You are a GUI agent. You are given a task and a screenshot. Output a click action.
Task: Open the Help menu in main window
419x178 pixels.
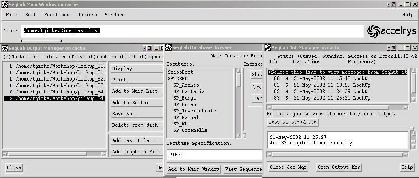[x=408, y=15]
